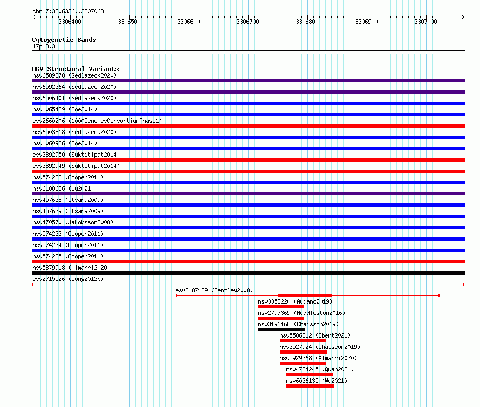Open nsv3191168 (Chaisson2019) variant

click(x=298, y=324)
